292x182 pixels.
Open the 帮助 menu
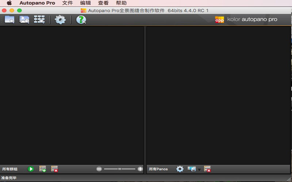[121, 3]
